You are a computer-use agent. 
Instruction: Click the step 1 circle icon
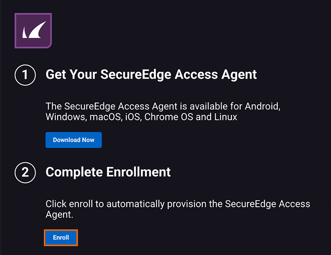point(25,75)
